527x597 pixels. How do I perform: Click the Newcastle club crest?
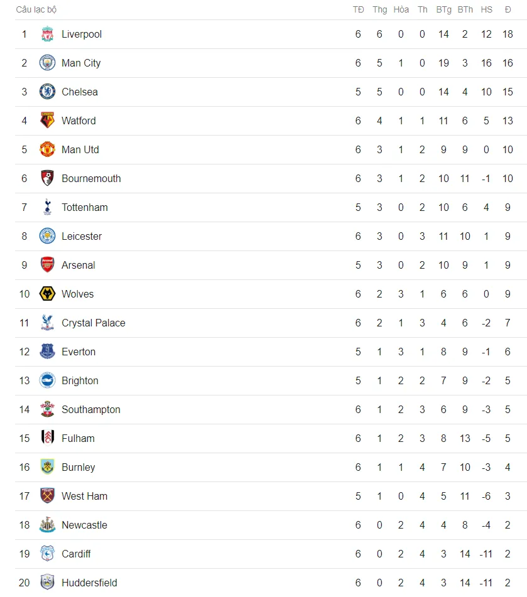tap(47, 525)
